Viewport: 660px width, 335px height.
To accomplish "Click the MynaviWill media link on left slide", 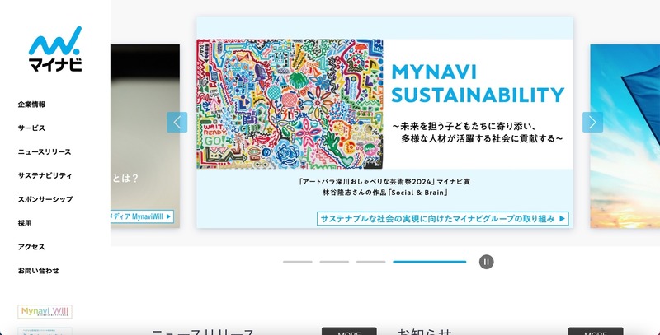I will 142,216.
